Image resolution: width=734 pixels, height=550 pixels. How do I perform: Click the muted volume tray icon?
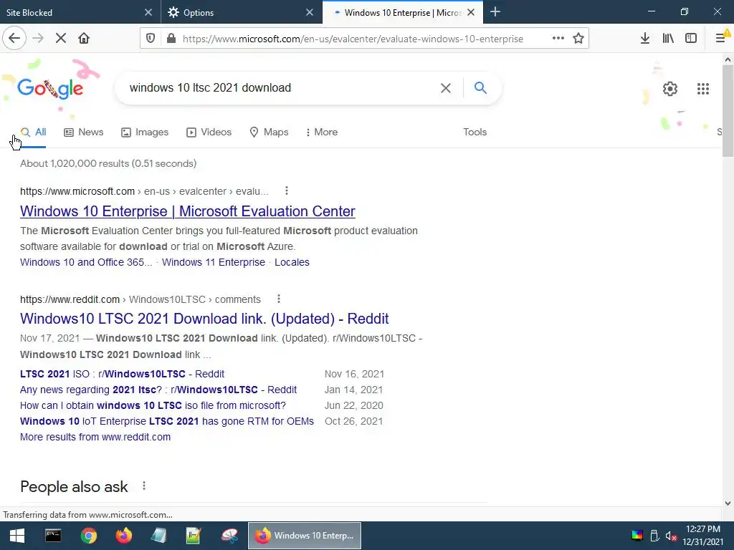pos(671,536)
